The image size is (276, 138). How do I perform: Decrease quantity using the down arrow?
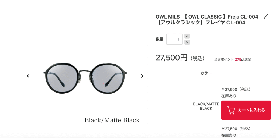point(187,42)
